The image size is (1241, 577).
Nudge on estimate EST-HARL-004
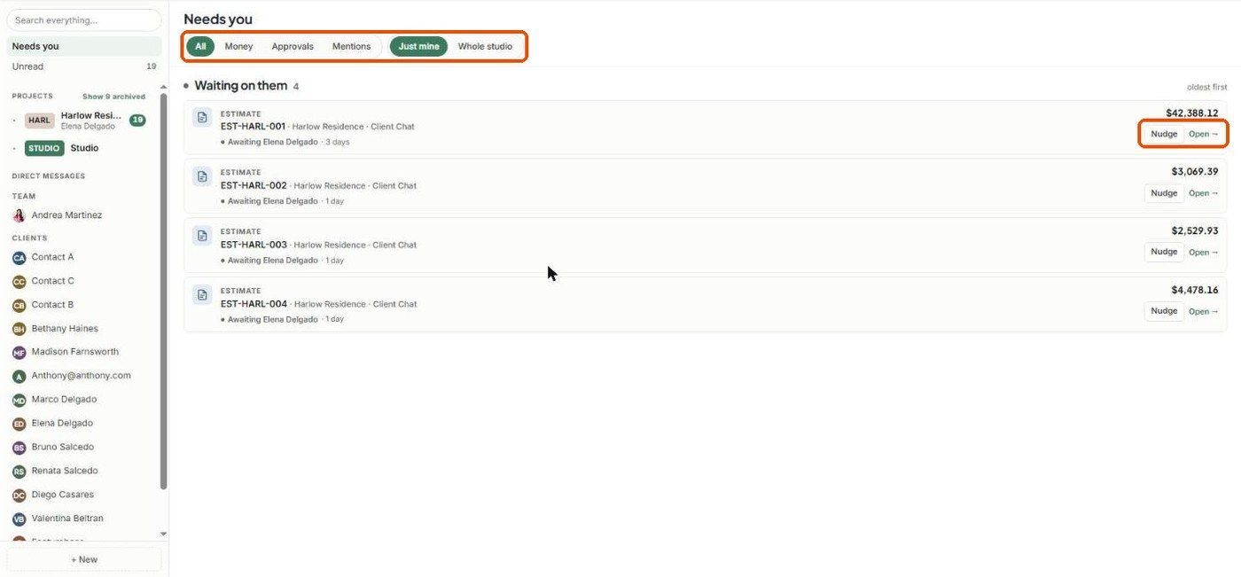click(1164, 311)
